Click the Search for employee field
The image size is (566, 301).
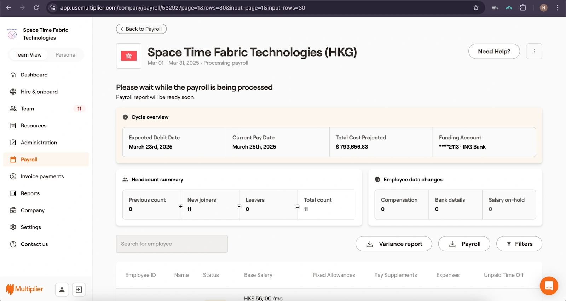(172, 244)
